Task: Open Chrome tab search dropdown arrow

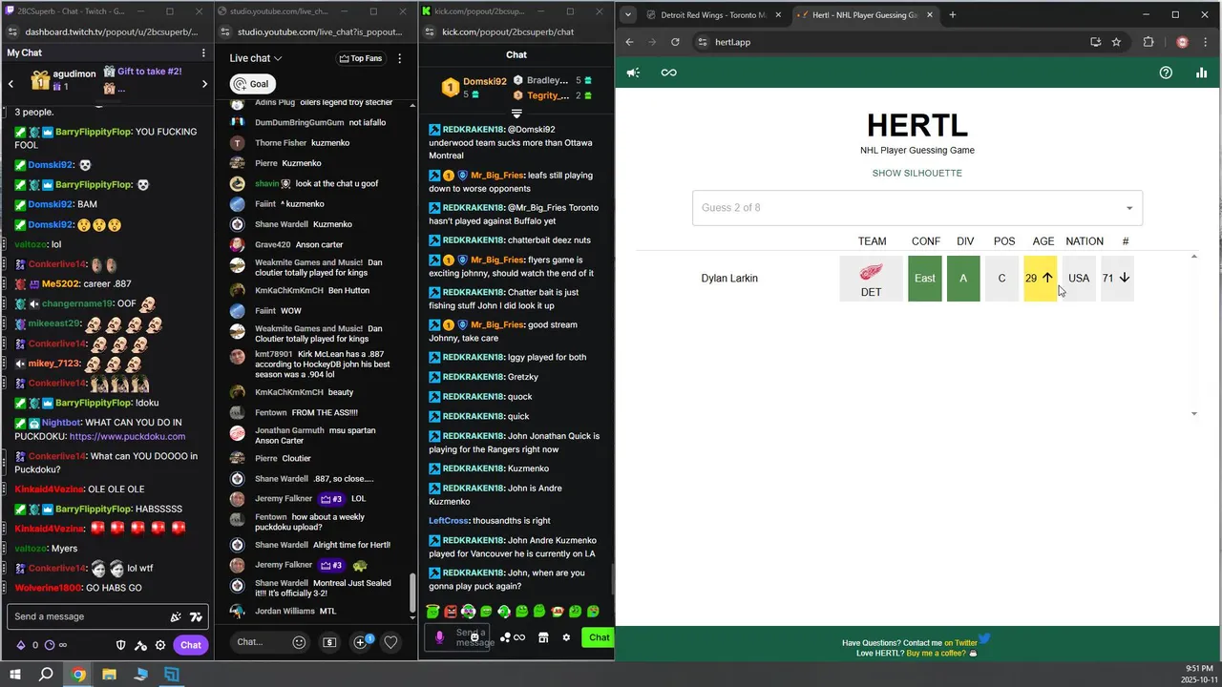Action: (x=628, y=14)
